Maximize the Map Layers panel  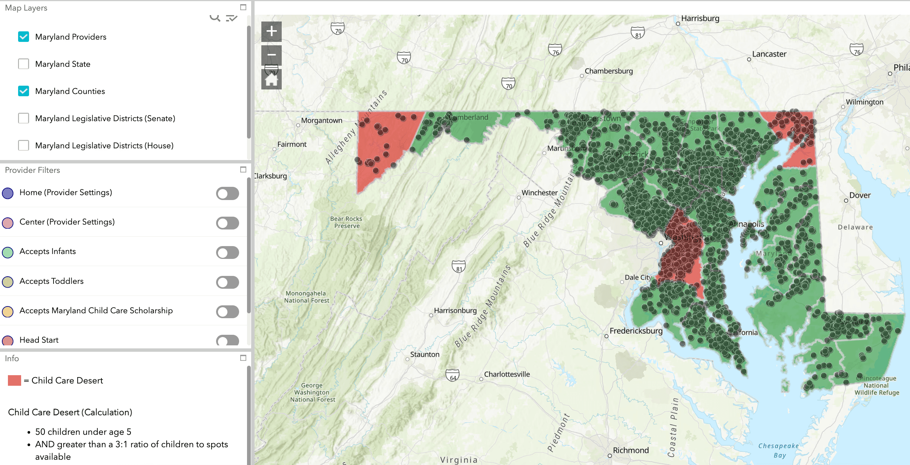[x=243, y=7]
